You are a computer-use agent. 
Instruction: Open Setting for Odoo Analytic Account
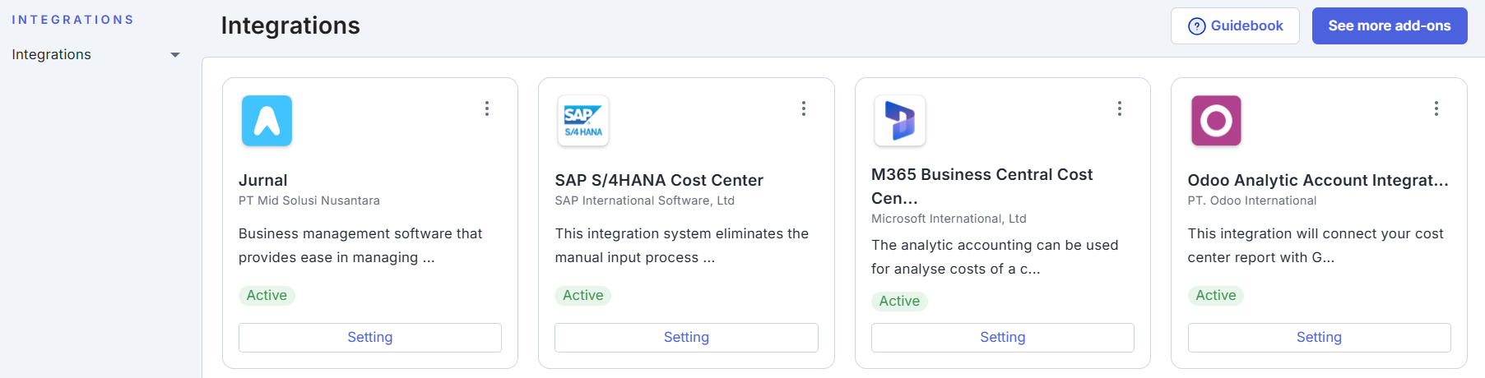(x=1319, y=338)
